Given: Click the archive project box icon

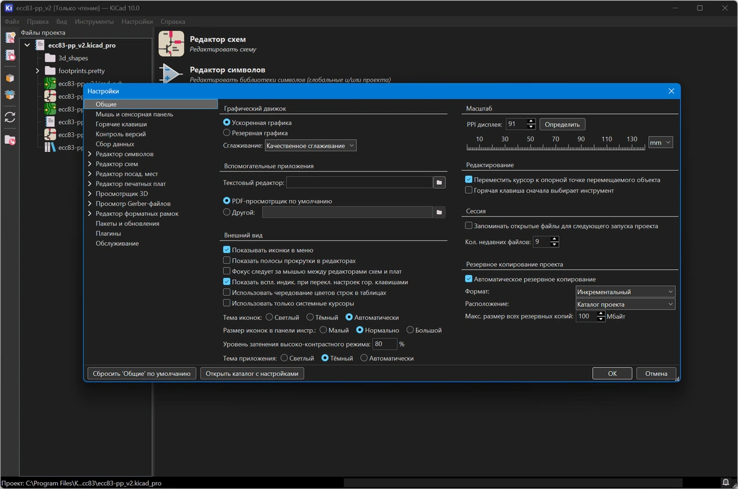Looking at the screenshot, I should [x=10, y=79].
